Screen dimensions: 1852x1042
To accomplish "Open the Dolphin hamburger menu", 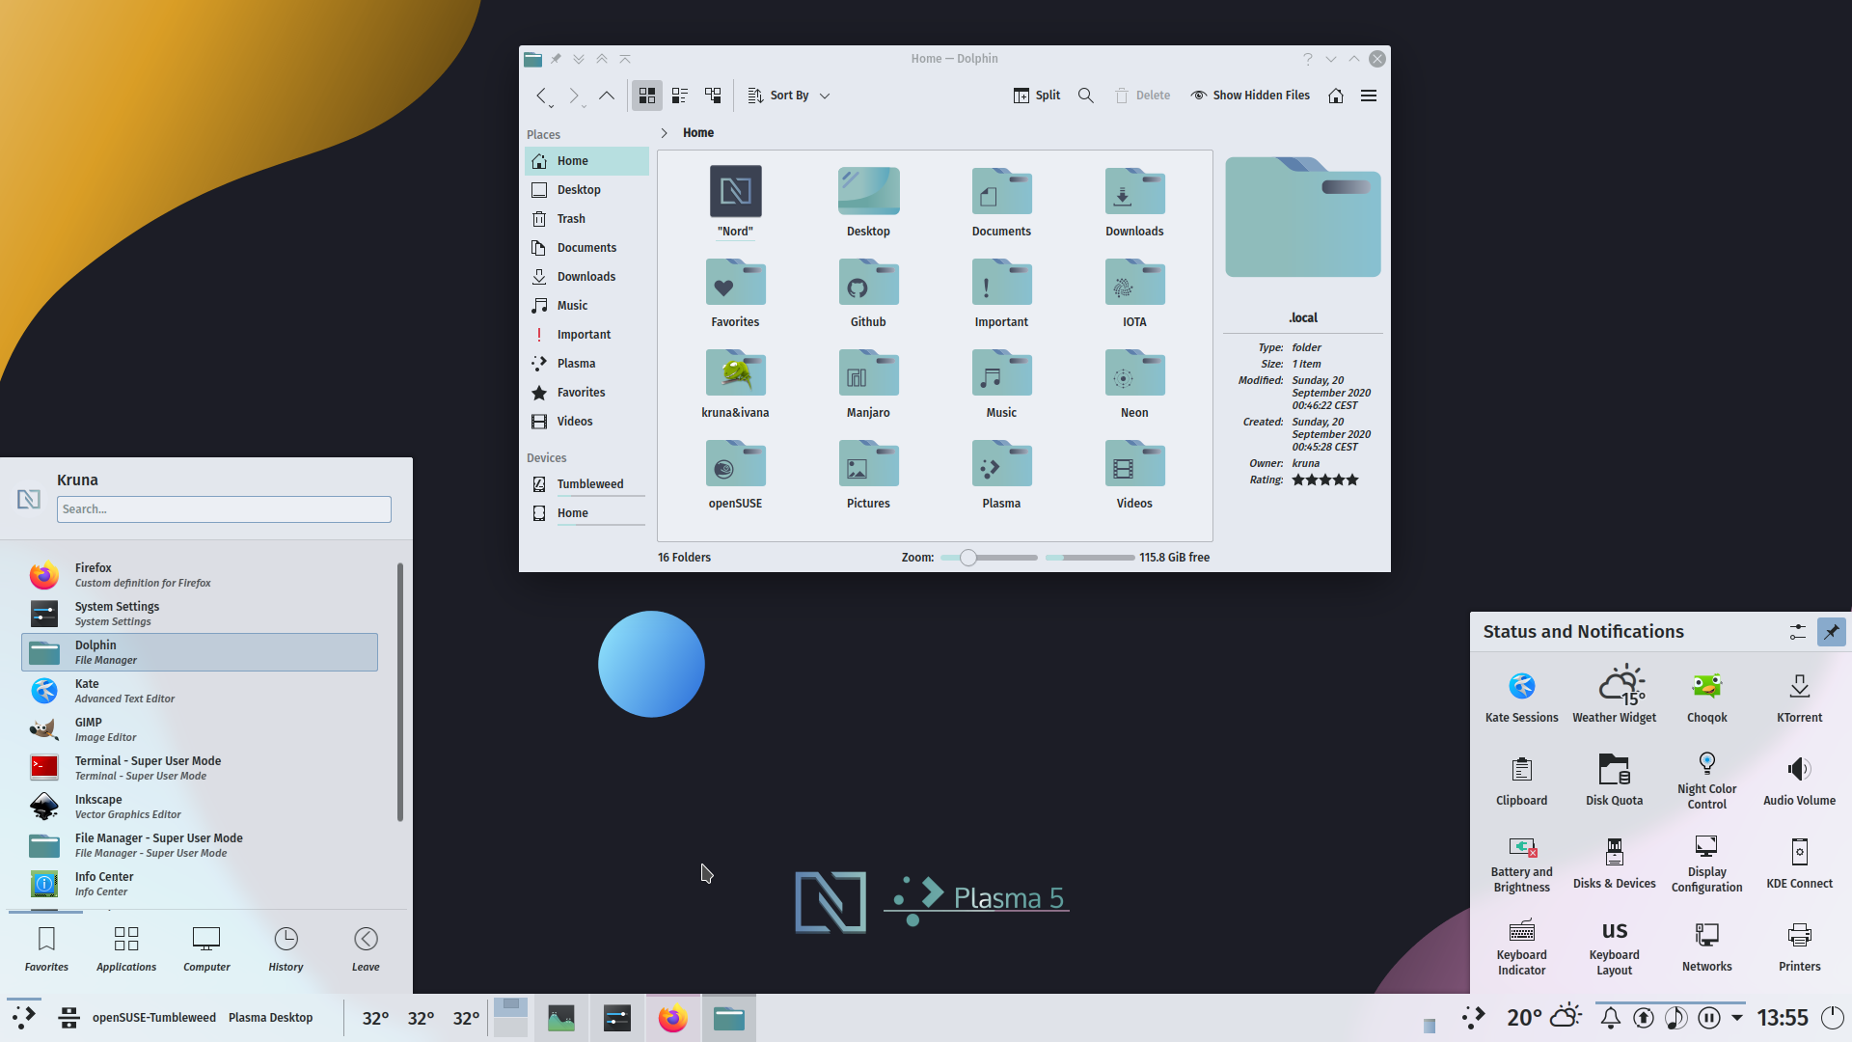I will (1369, 96).
